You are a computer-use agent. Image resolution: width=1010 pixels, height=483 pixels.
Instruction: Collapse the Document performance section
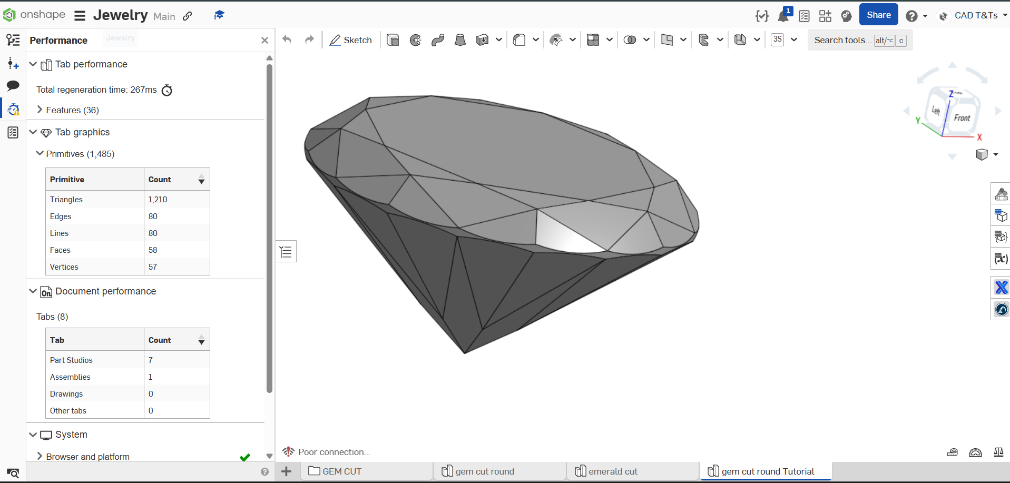33,291
